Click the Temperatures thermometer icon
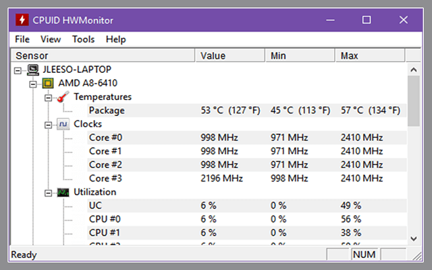 click(x=63, y=97)
